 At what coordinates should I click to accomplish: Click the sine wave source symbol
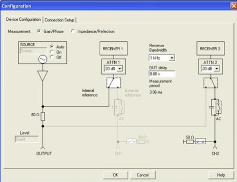click(43, 59)
